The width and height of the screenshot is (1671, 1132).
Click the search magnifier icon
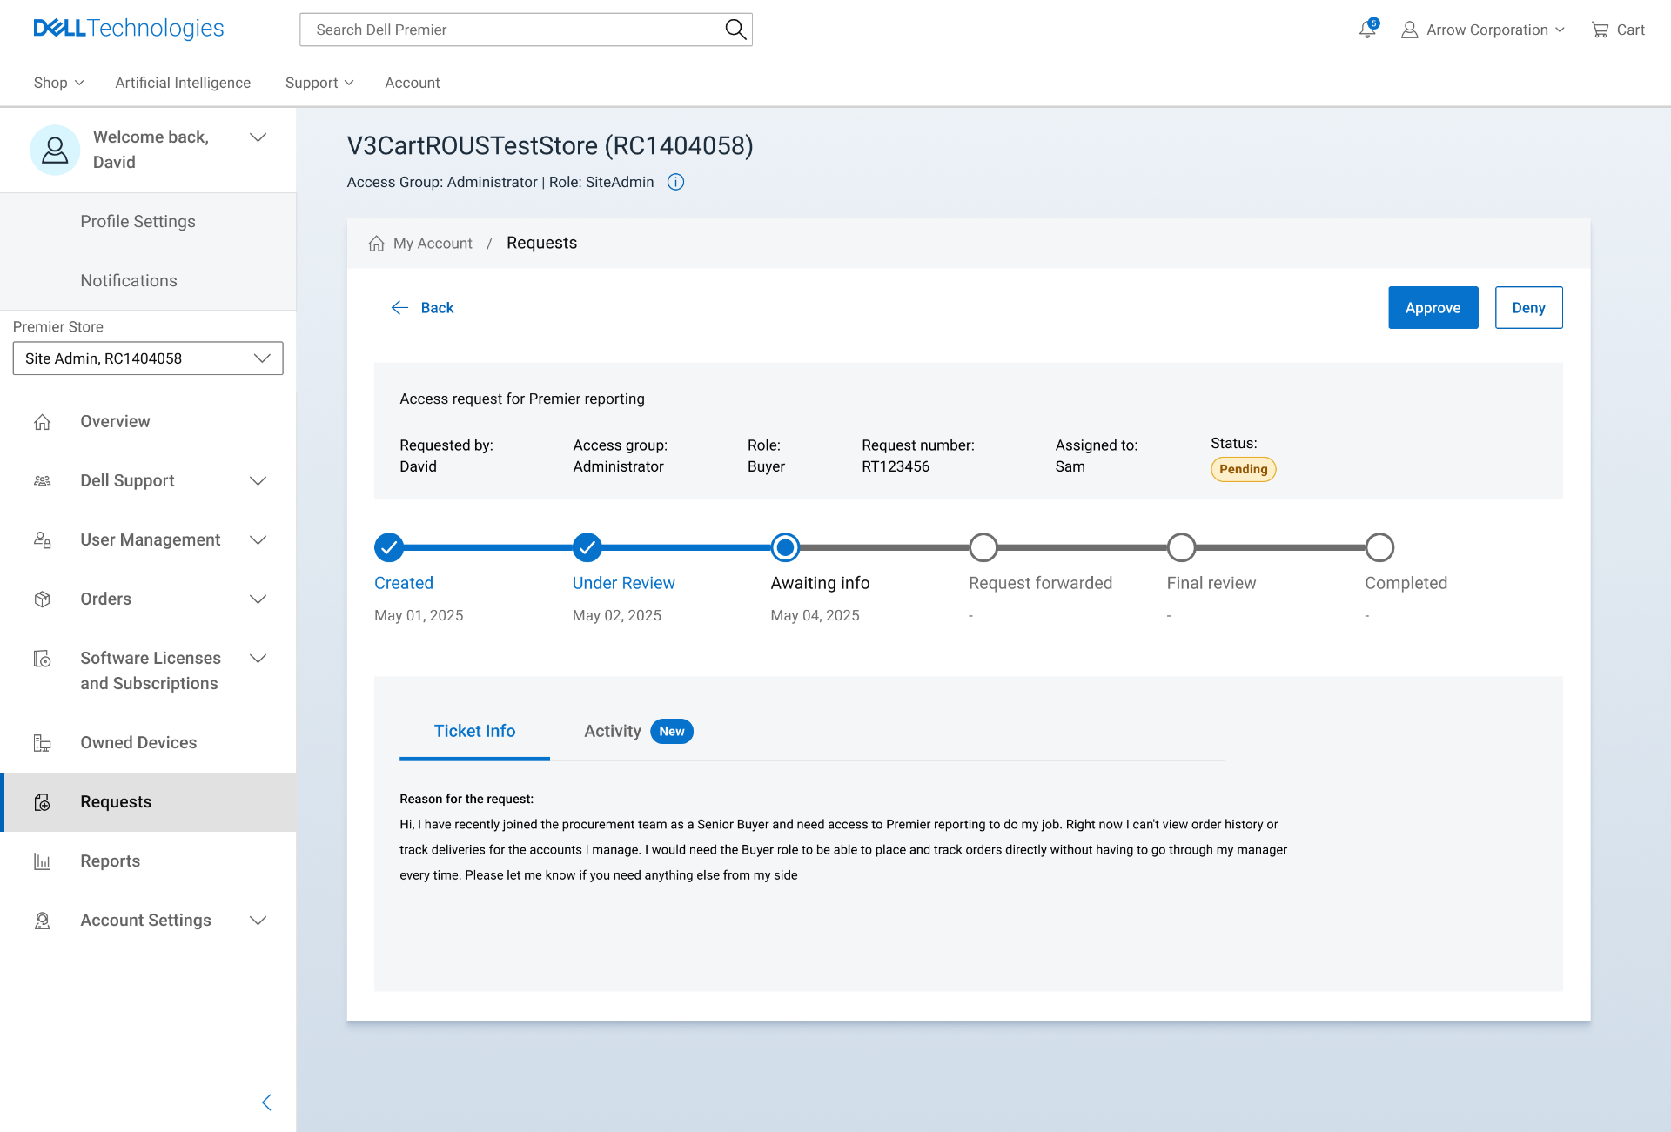click(735, 30)
